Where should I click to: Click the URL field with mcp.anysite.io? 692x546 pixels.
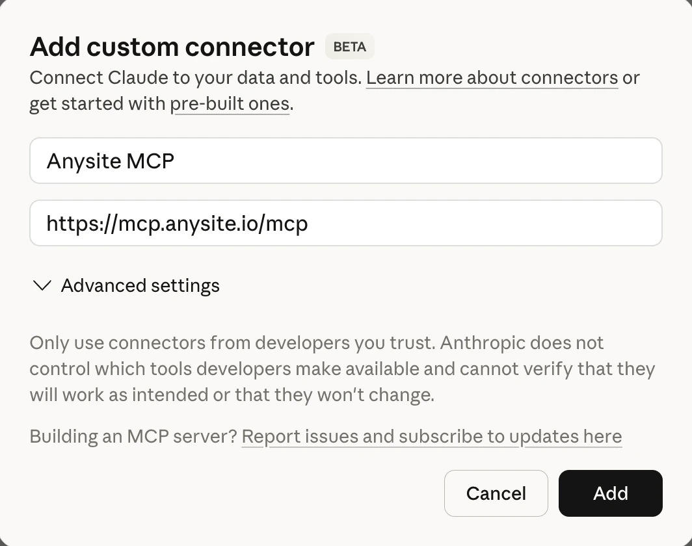click(345, 223)
